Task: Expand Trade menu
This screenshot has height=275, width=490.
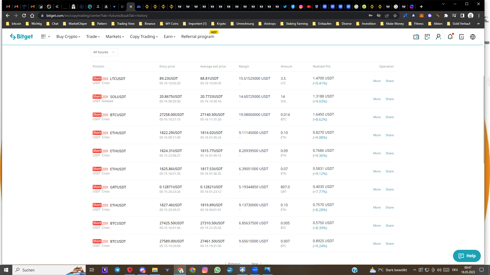Action: point(93,37)
